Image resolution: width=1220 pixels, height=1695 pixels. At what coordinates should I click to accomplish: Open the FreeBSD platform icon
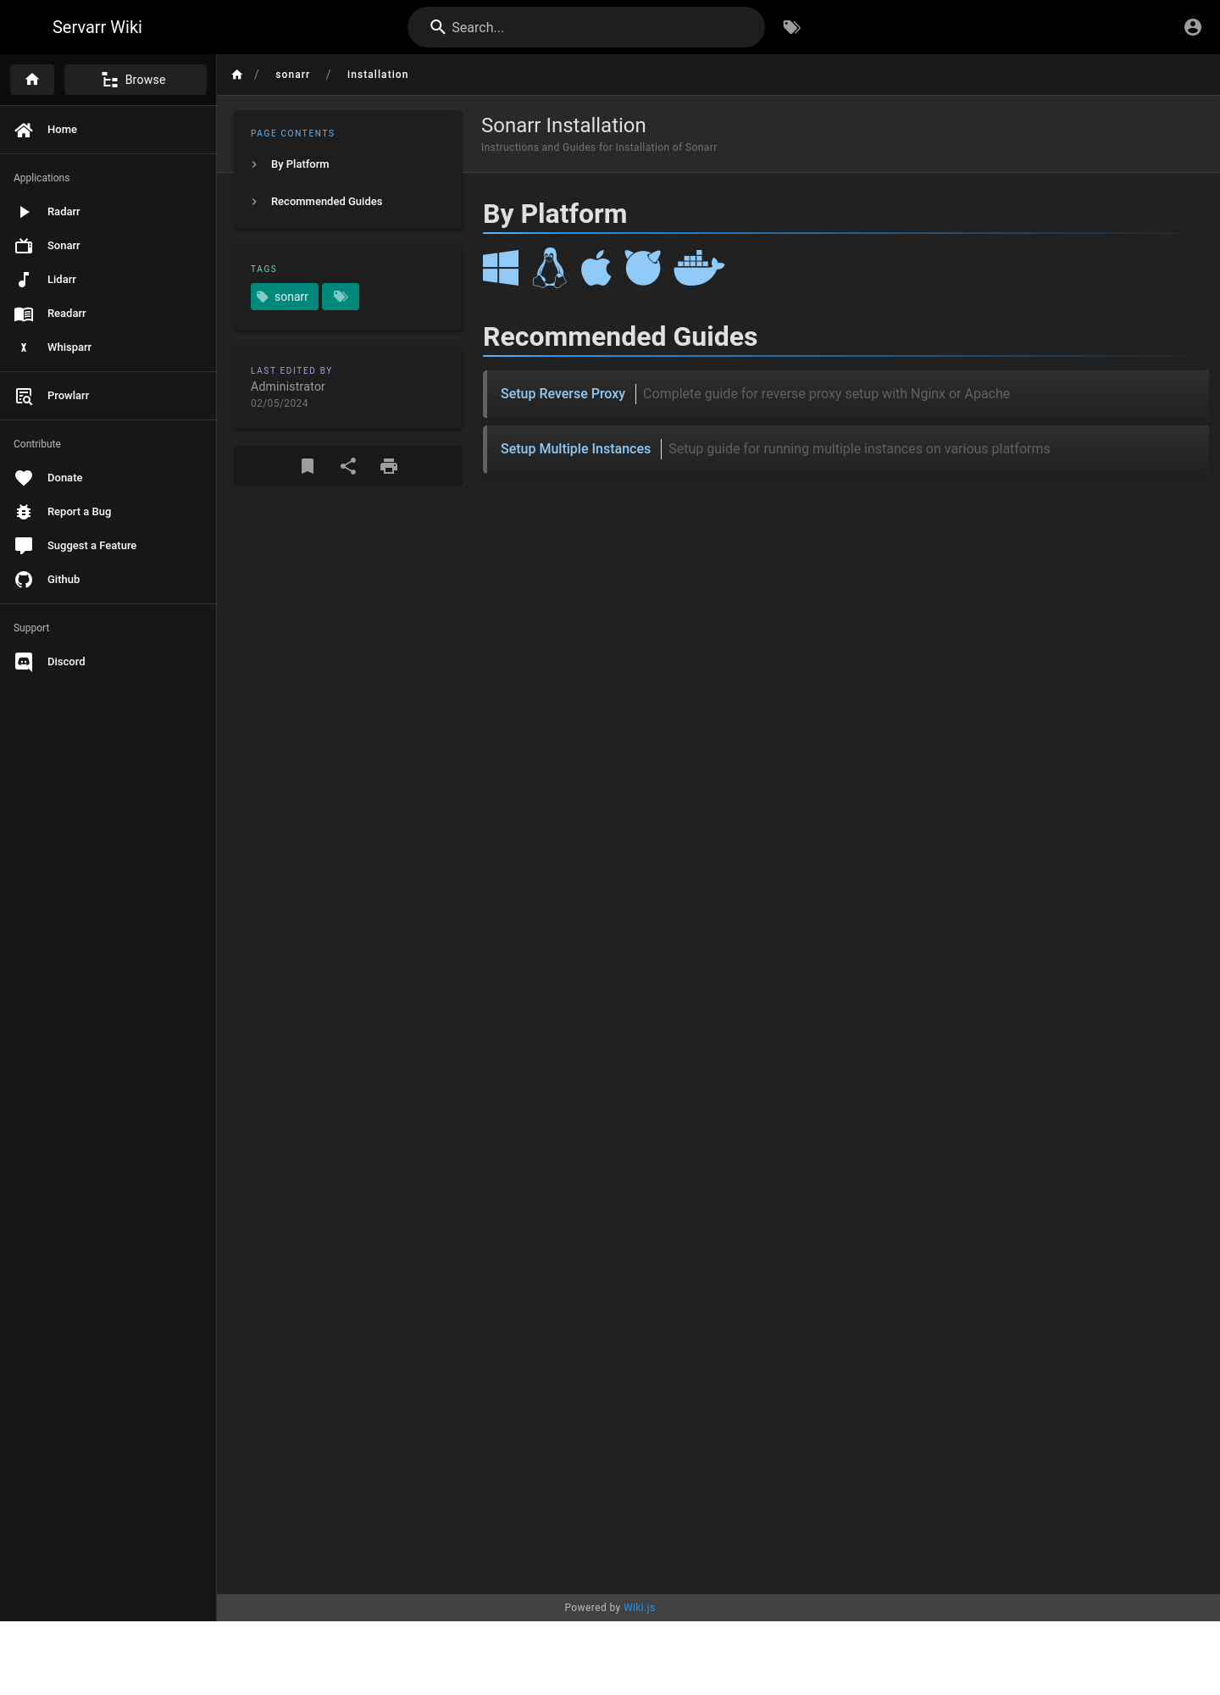643,268
